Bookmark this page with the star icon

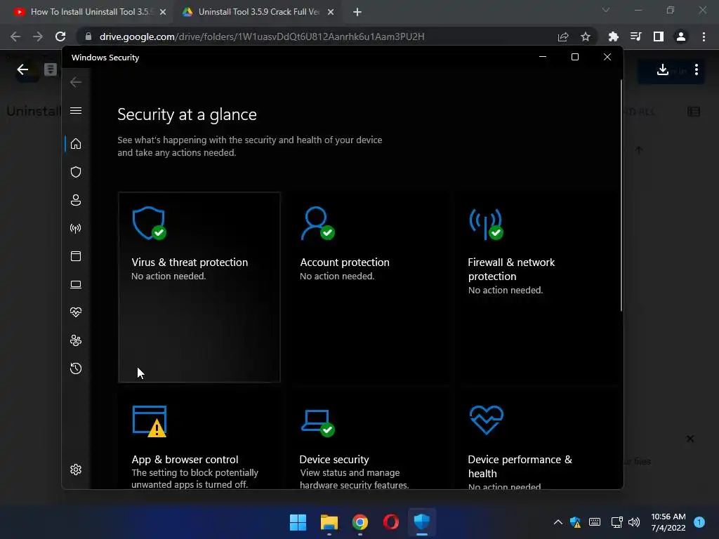(x=586, y=36)
